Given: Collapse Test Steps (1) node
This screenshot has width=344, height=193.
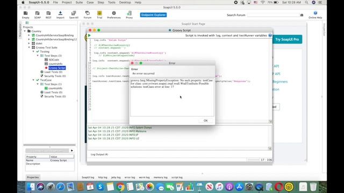Looking at the screenshot, I should 38,84.
